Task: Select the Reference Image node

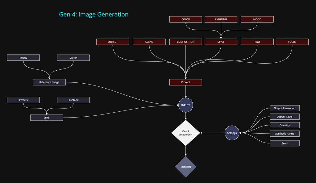Action: pyautogui.click(x=49, y=82)
